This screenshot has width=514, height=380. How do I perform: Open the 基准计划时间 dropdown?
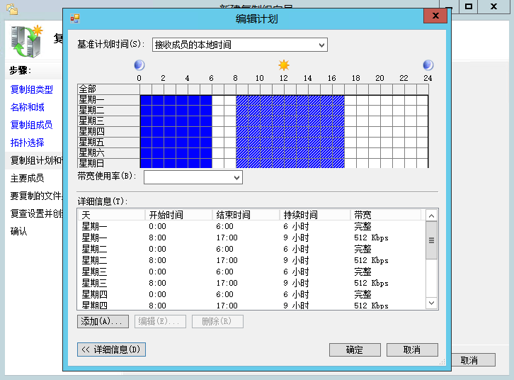click(x=239, y=45)
